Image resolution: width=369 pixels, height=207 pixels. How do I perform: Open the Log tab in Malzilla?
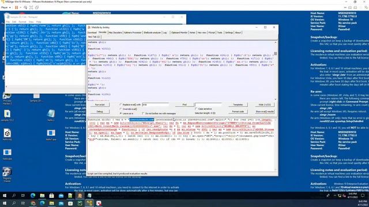coord(165,33)
